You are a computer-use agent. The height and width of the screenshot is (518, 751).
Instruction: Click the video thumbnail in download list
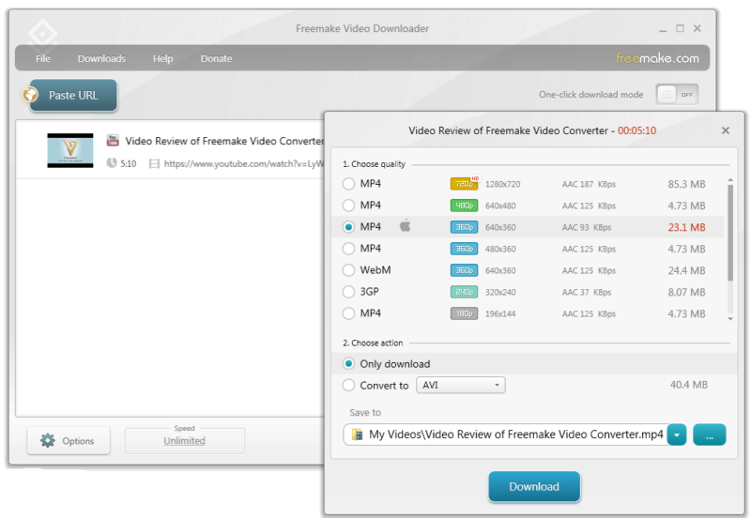coord(69,150)
